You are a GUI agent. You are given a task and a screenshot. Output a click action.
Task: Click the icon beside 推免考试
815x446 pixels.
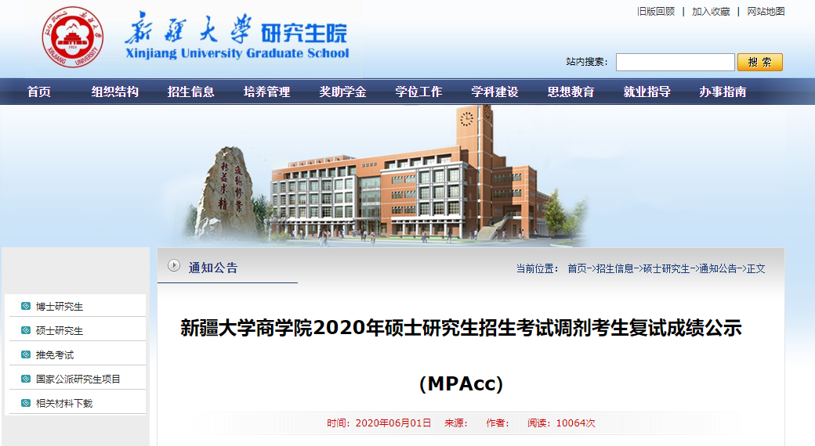tap(26, 355)
